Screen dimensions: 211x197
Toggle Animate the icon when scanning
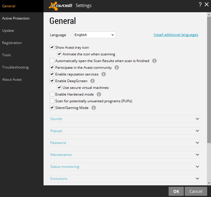(59, 54)
